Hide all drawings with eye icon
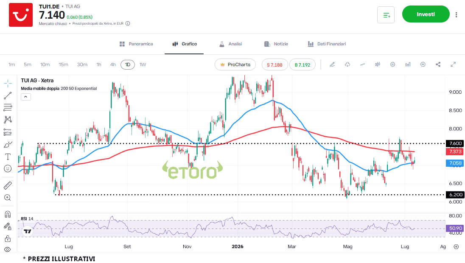465x263 pixels. point(8,250)
